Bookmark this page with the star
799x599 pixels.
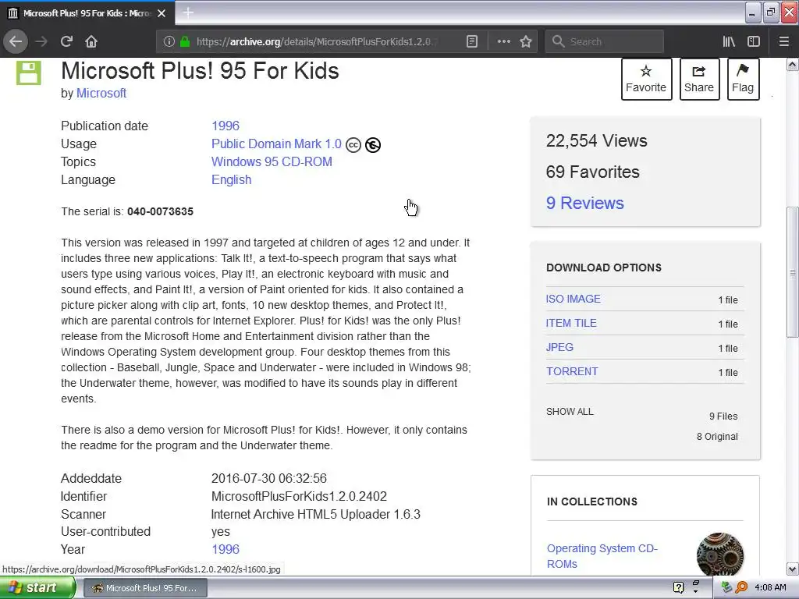[526, 42]
